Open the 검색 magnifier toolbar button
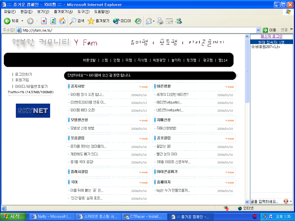The width and height of the screenshot is (295, 221). click(77, 21)
